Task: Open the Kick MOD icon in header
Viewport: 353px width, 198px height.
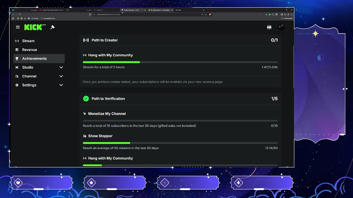Action: tap(269, 27)
